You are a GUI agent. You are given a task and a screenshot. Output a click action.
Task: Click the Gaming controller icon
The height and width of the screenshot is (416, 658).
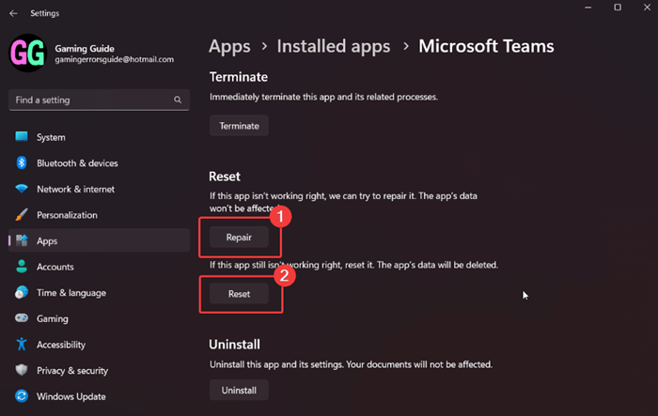22,318
